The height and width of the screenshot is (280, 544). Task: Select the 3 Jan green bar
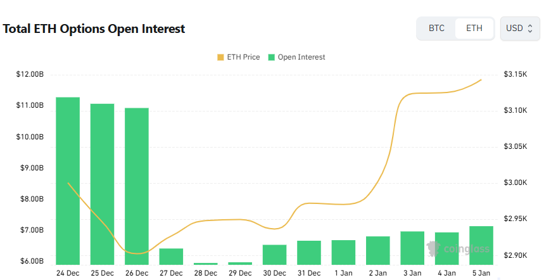pos(412,248)
